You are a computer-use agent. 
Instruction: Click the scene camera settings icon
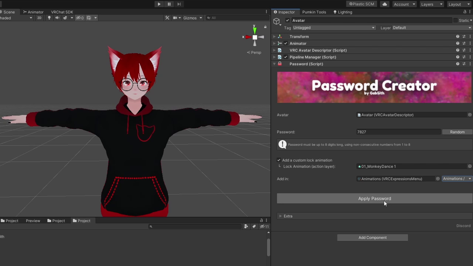[175, 17]
